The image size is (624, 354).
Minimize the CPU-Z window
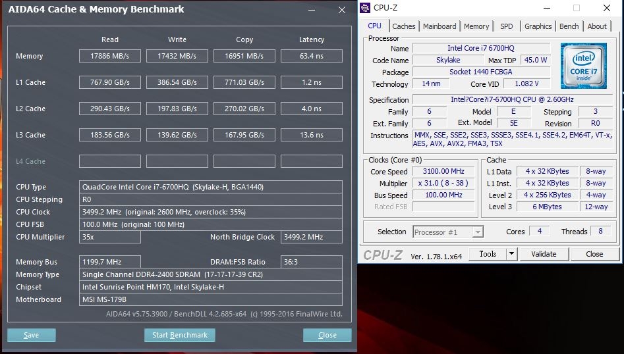pos(547,7)
